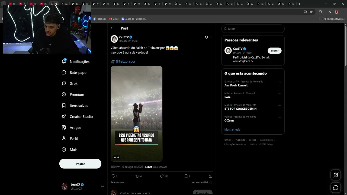The height and width of the screenshot is (195, 347).
Task: Click 5.850 Visualizações view count
Action: (156, 167)
